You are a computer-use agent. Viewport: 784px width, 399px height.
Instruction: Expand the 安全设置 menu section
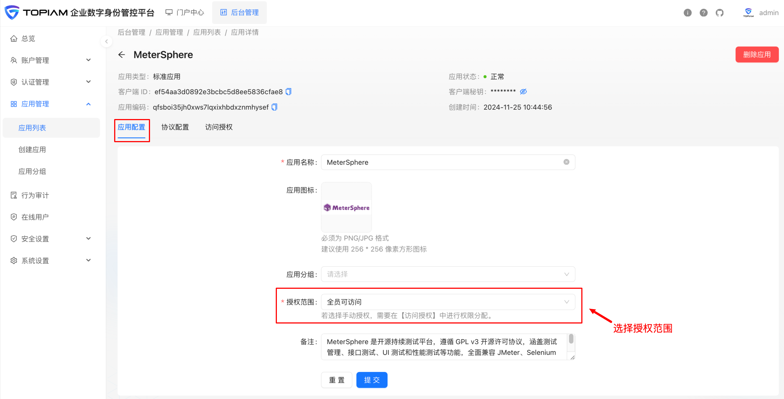point(35,239)
